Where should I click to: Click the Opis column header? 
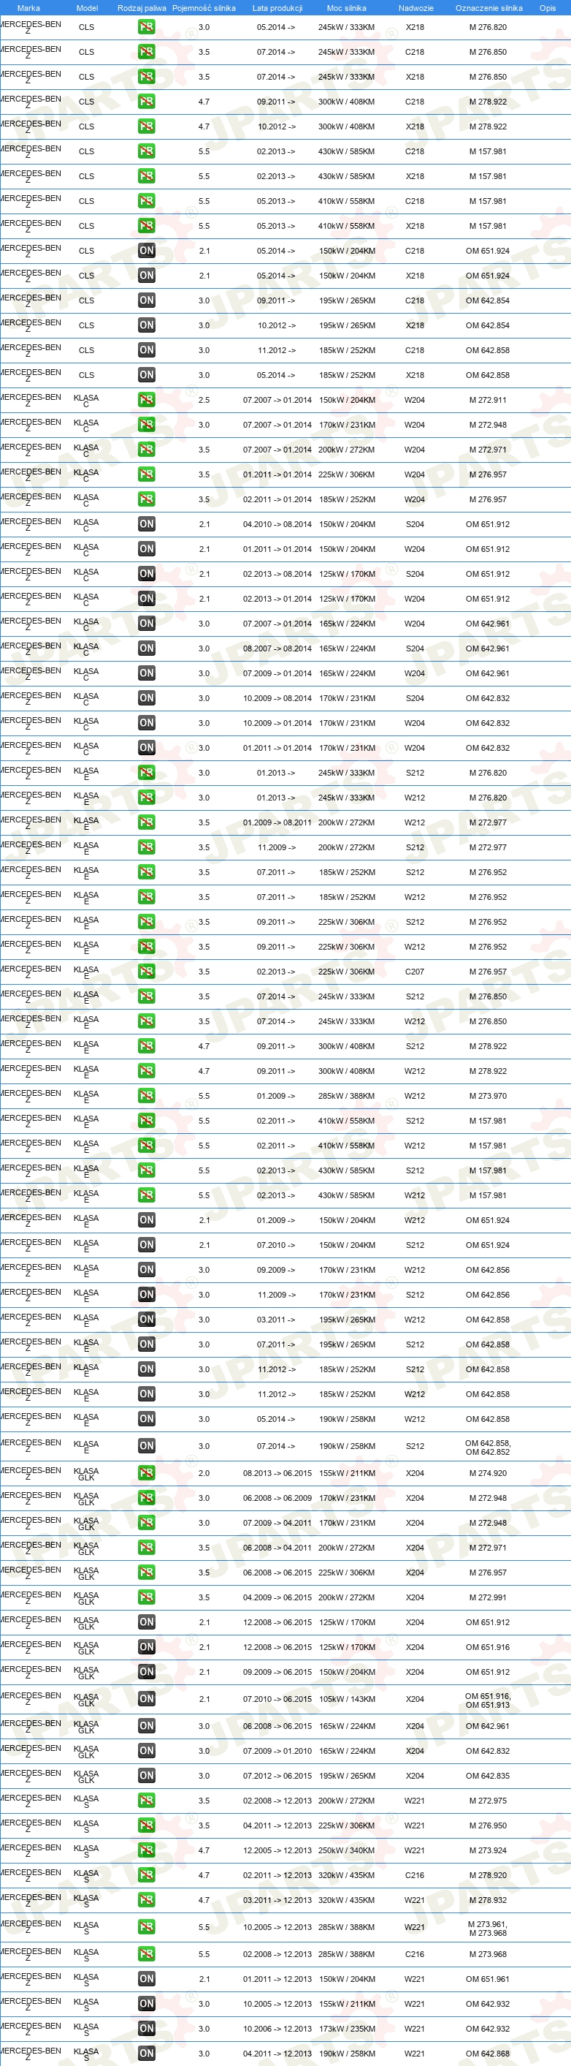click(x=548, y=8)
